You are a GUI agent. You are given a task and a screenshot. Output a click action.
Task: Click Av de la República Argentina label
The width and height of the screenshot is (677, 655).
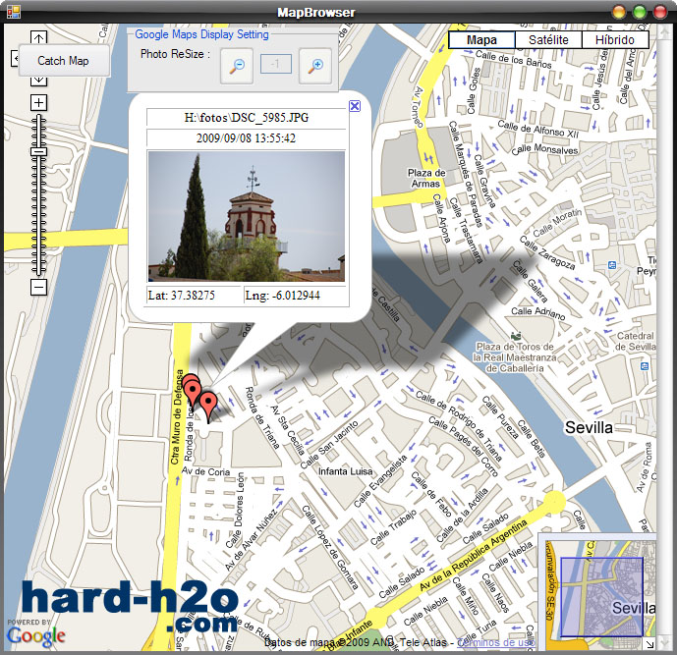pyautogui.click(x=474, y=556)
